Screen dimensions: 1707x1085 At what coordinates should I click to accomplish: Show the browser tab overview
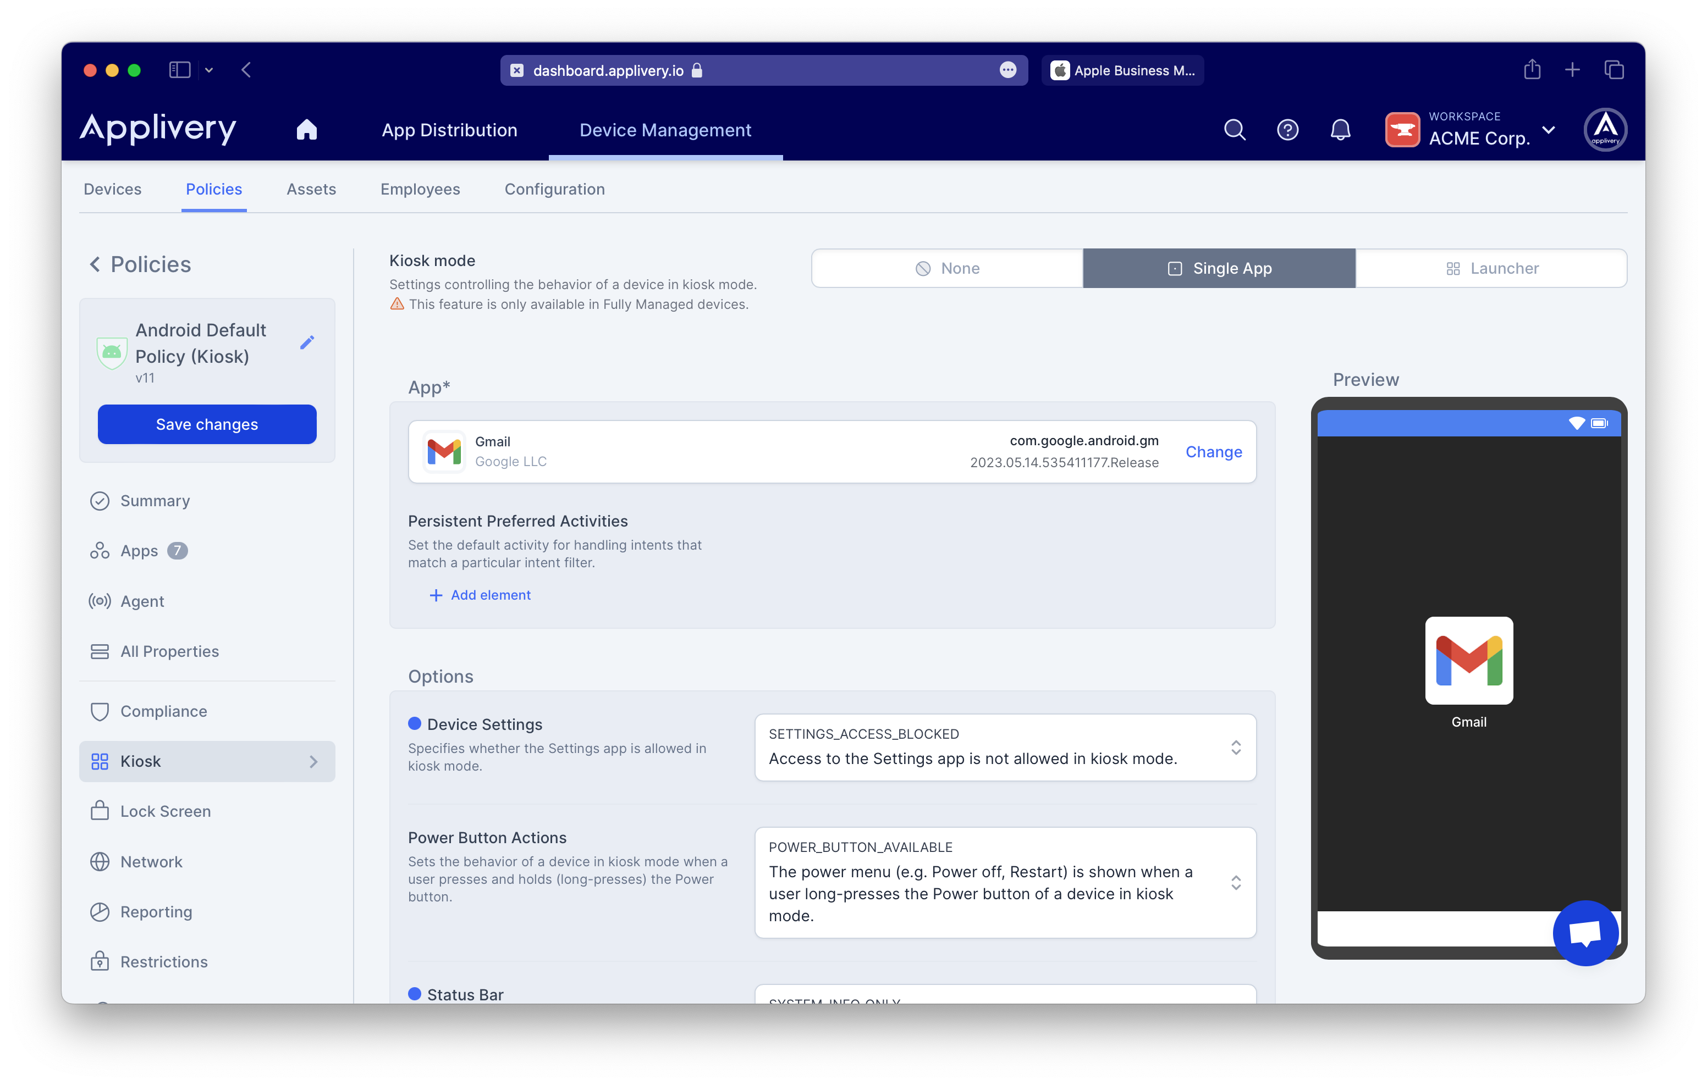coord(1614,69)
